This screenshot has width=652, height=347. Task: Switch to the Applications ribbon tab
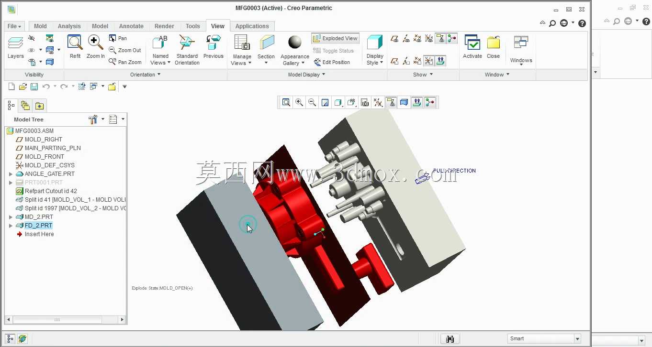[252, 26]
